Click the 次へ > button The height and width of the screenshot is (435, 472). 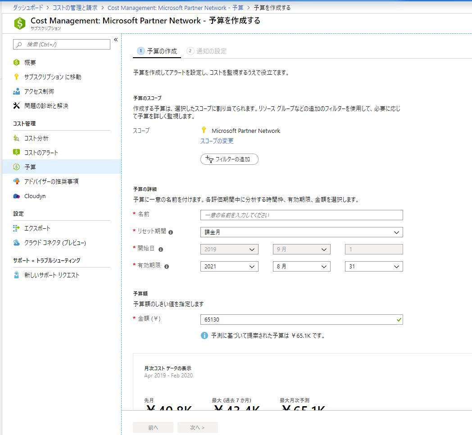197,427
